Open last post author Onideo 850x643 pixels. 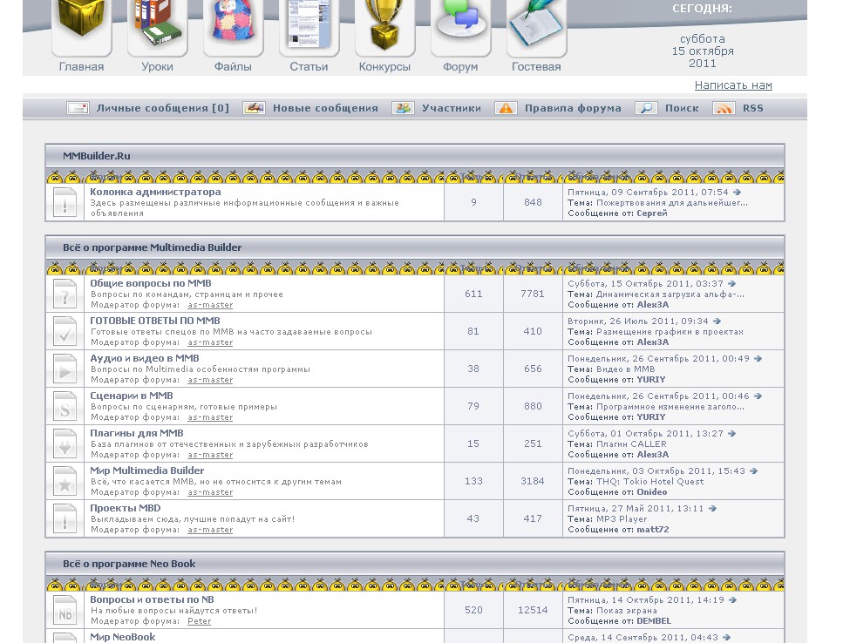pyautogui.click(x=652, y=492)
